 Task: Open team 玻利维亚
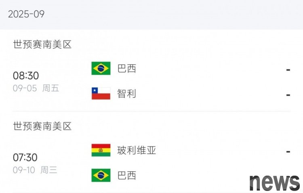137,150
